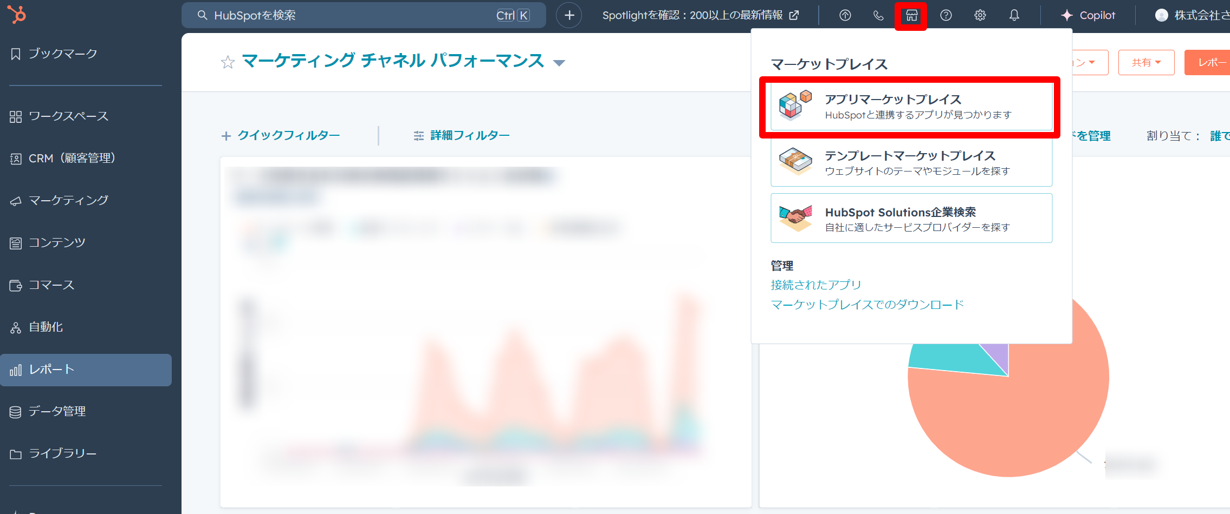Click the Marketplace storefront icon
This screenshot has width=1230, height=514.
[912, 15]
